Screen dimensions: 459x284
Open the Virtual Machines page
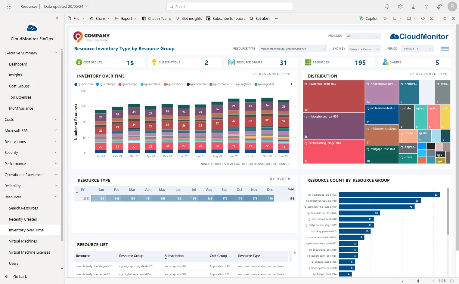coord(23,241)
